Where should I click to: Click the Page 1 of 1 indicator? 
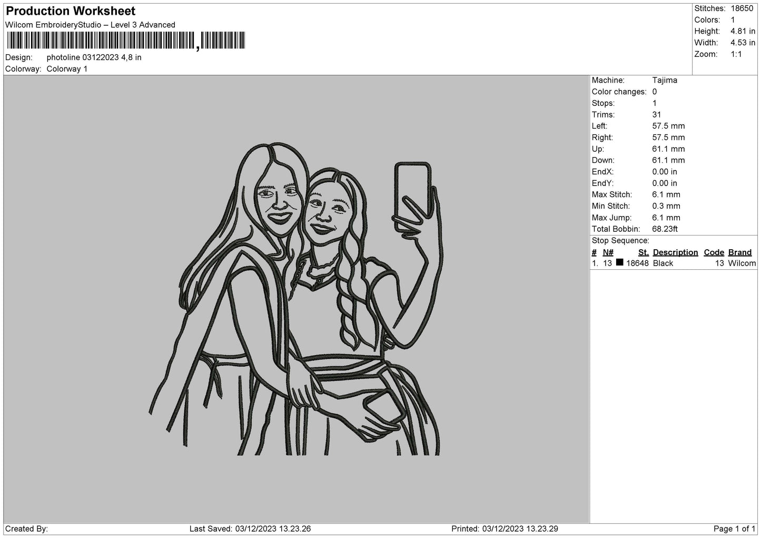(735, 529)
